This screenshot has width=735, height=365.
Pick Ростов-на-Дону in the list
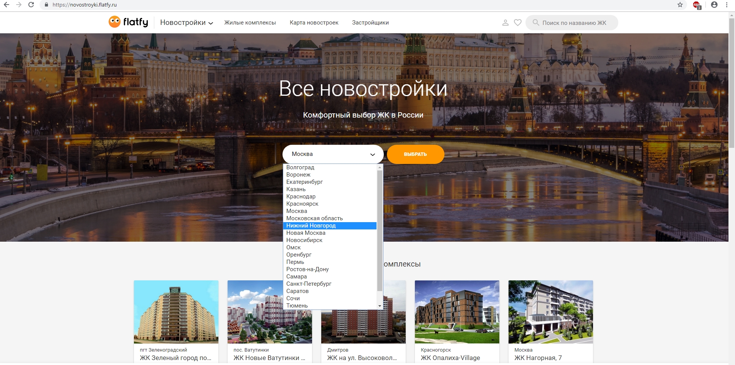[x=330, y=269]
